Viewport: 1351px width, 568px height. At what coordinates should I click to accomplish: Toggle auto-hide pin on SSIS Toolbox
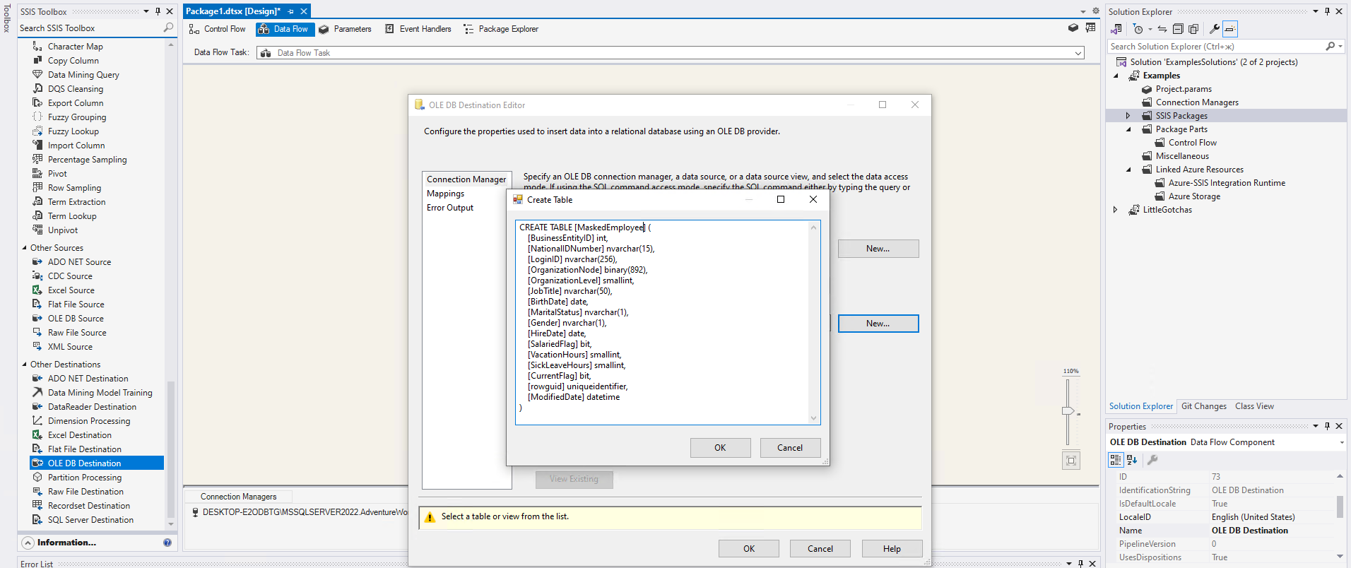point(158,11)
